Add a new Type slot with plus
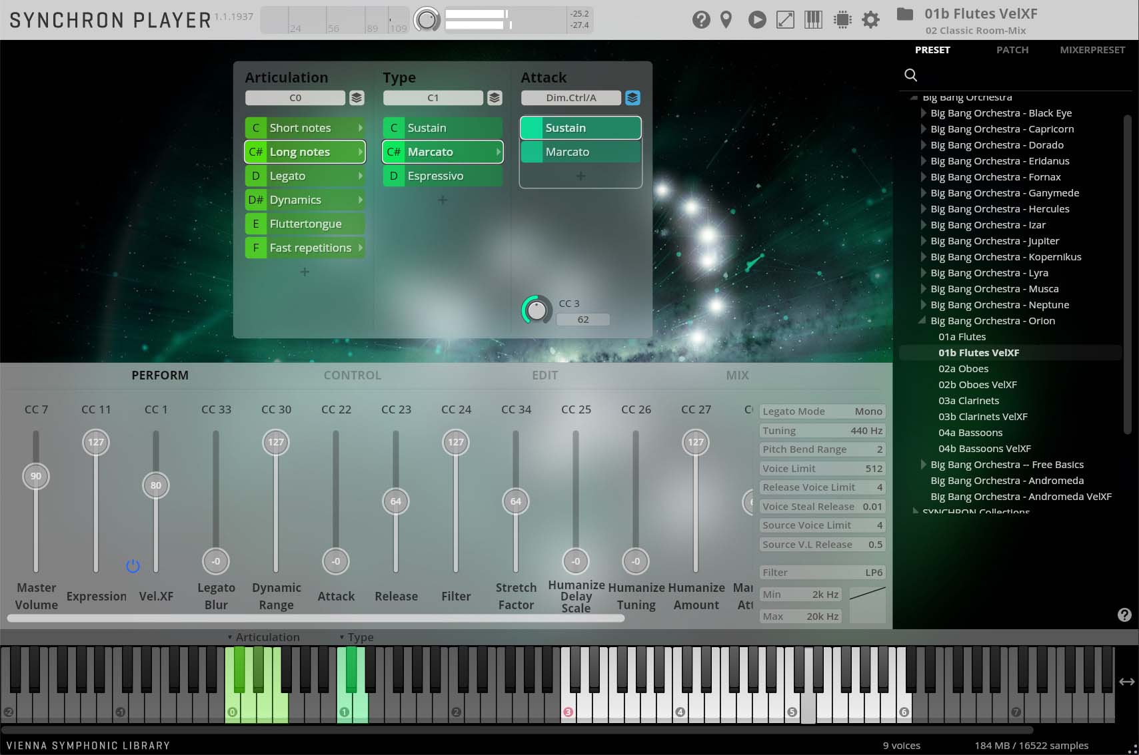The image size is (1139, 755). 443,200
